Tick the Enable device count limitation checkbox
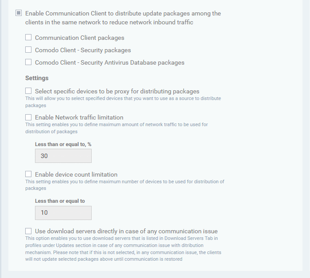This screenshot has height=278, width=310. [28, 174]
